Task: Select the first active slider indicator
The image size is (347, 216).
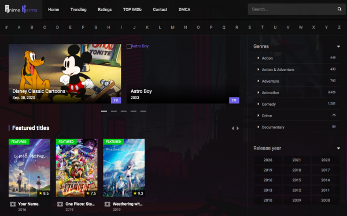Action: pyautogui.click(x=104, y=111)
